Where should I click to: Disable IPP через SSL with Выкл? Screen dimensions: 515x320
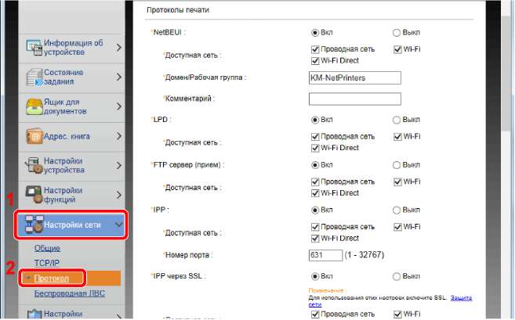[x=397, y=276]
